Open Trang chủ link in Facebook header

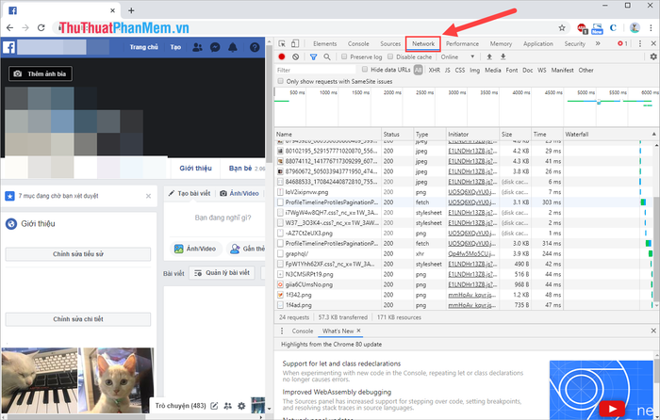click(x=143, y=47)
